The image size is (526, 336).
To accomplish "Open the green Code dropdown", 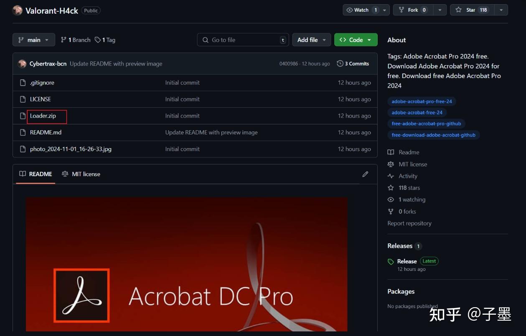I will tap(356, 40).
